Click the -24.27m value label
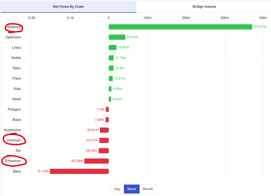The width and height of the screenshot is (271, 196). pos(92,140)
